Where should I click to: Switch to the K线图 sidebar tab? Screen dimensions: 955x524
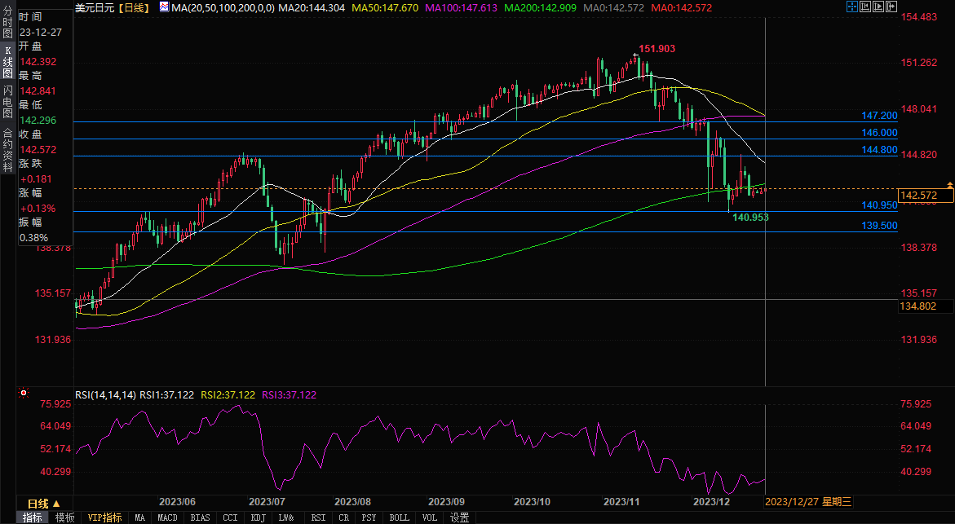[8, 62]
